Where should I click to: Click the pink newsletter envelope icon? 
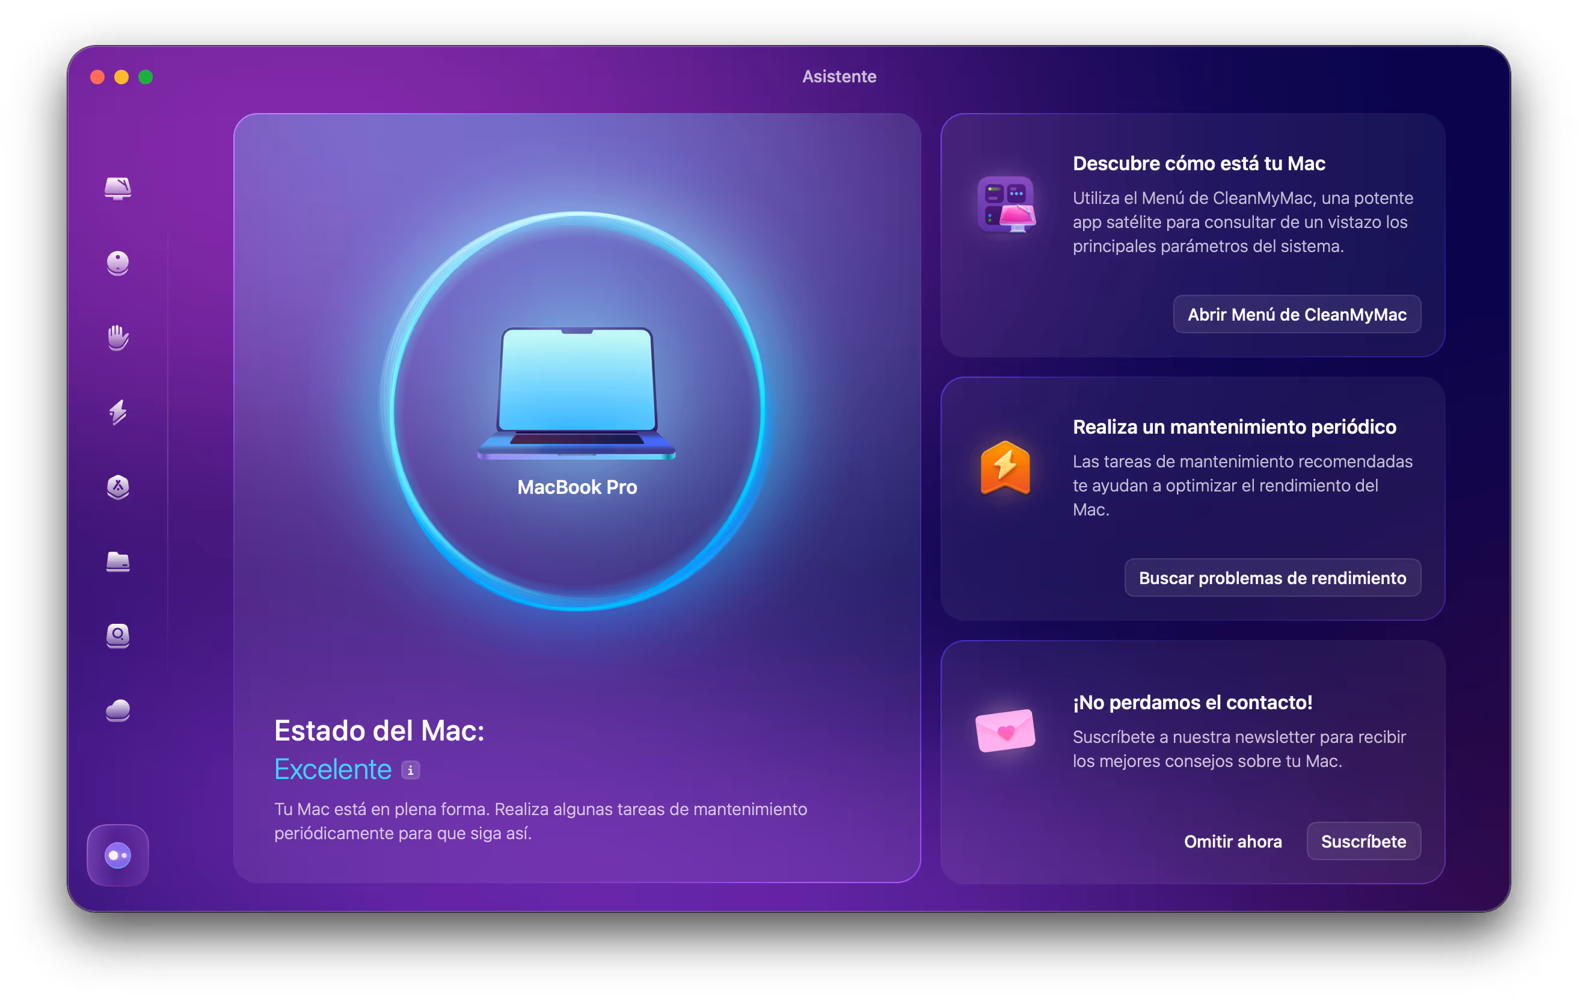click(x=1005, y=731)
